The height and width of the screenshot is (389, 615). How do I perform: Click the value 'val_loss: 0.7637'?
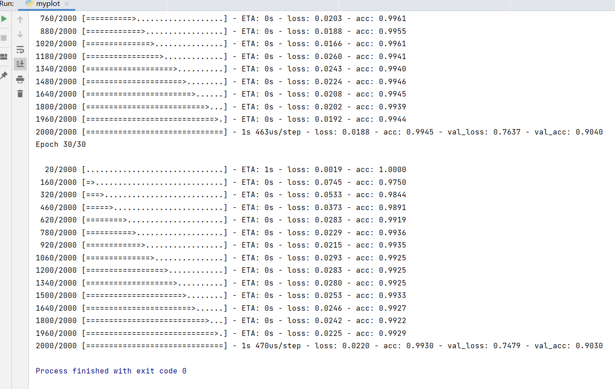pyautogui.click(x=484, y=132)
